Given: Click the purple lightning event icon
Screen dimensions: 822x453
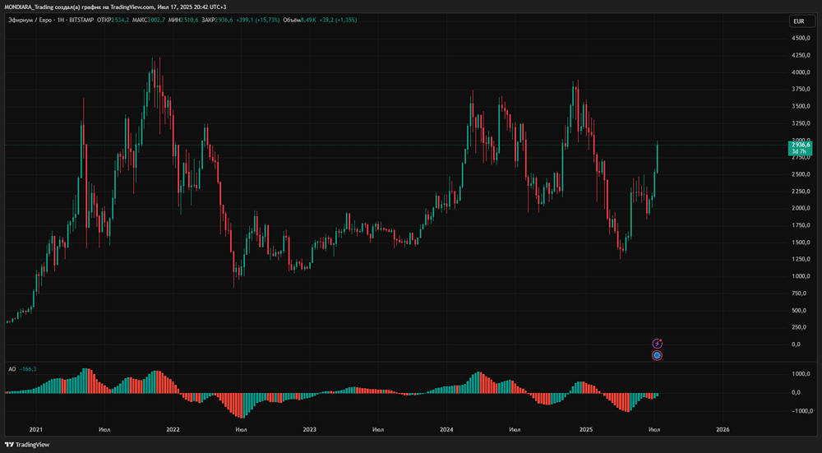Looking at the screenshot, I should [x=657, y=344].
